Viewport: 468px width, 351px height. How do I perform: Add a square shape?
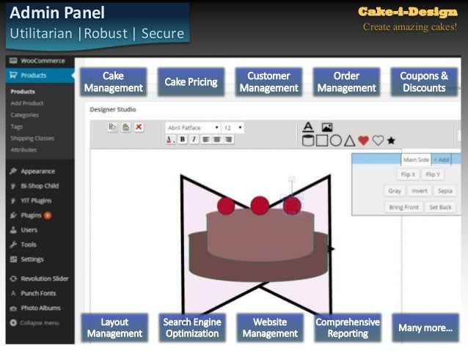322,141
